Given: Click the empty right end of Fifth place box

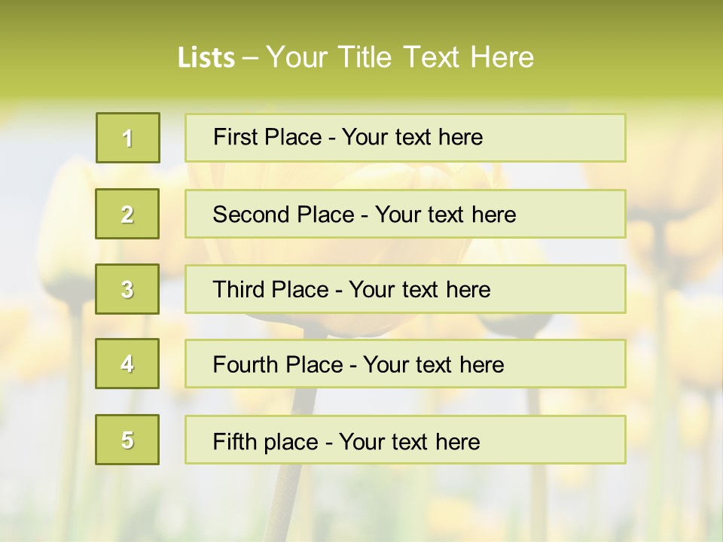Looking at the screenshot, I should point(572,440).
